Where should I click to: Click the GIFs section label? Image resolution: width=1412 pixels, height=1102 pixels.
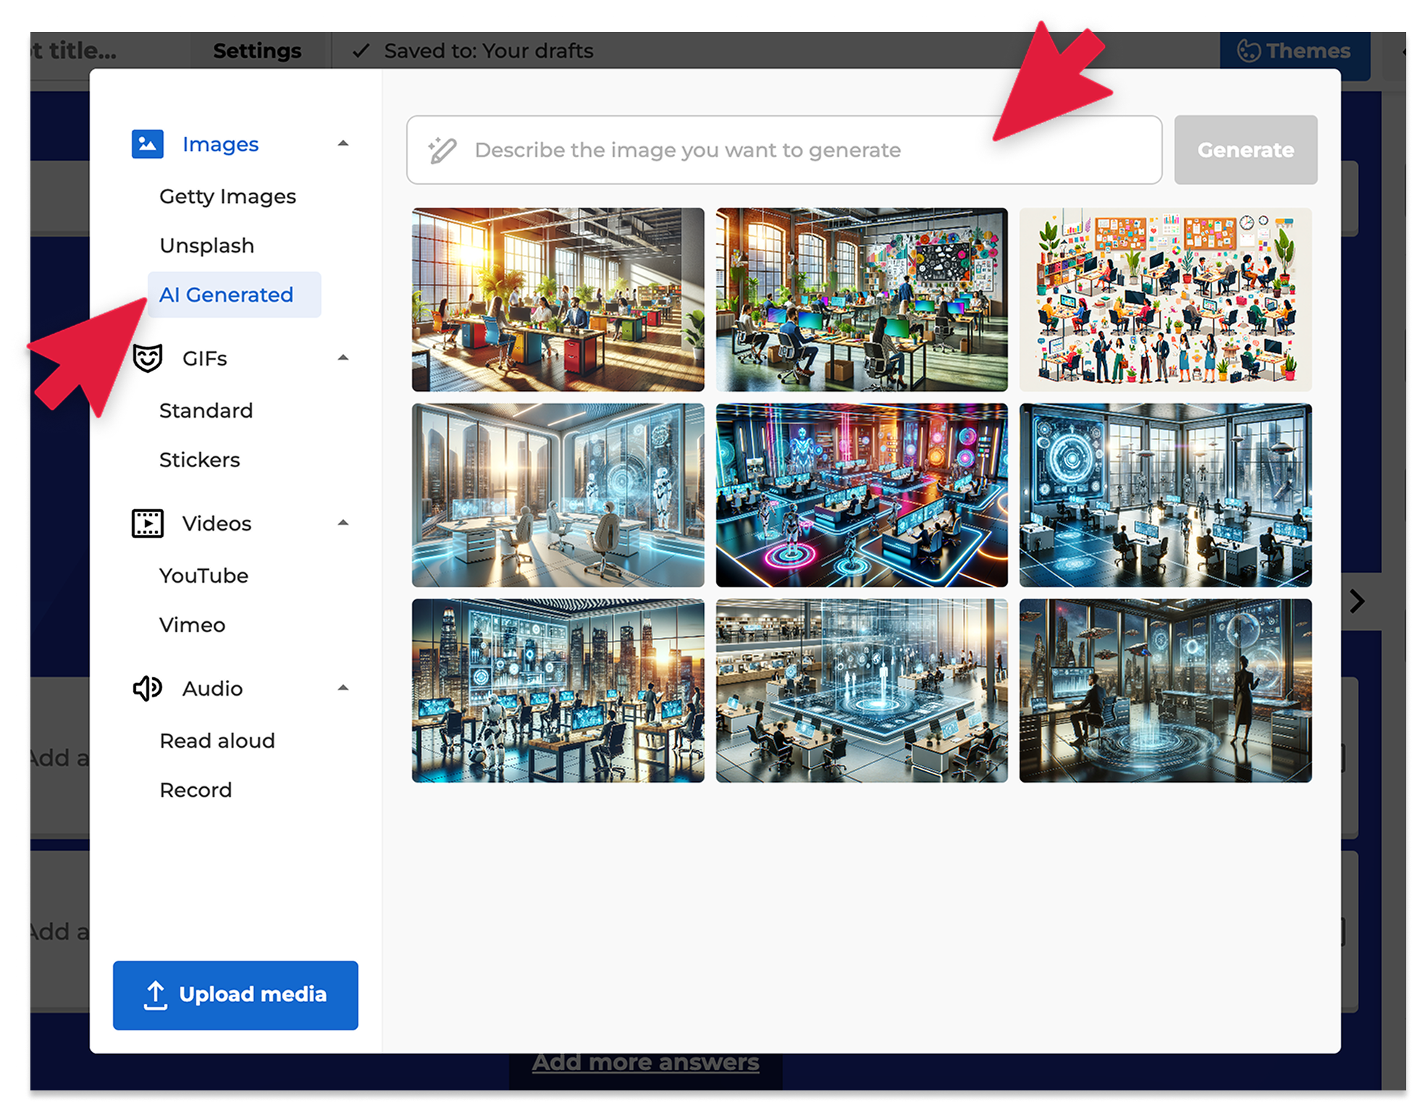tap(204, 358)
